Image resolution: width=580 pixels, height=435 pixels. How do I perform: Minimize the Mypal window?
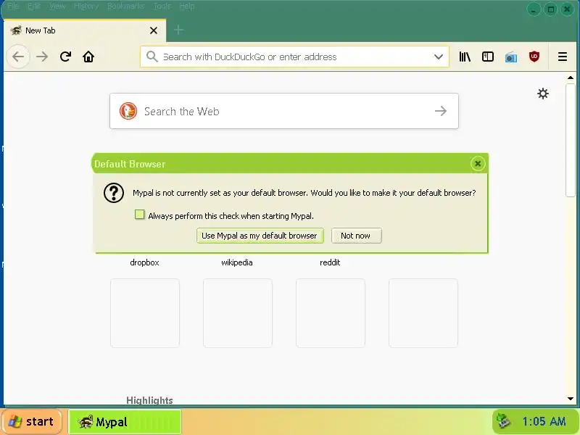point(533,9)
